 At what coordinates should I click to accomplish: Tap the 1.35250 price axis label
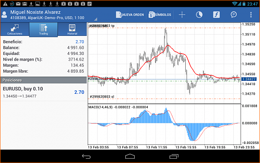tap(249, 24)
